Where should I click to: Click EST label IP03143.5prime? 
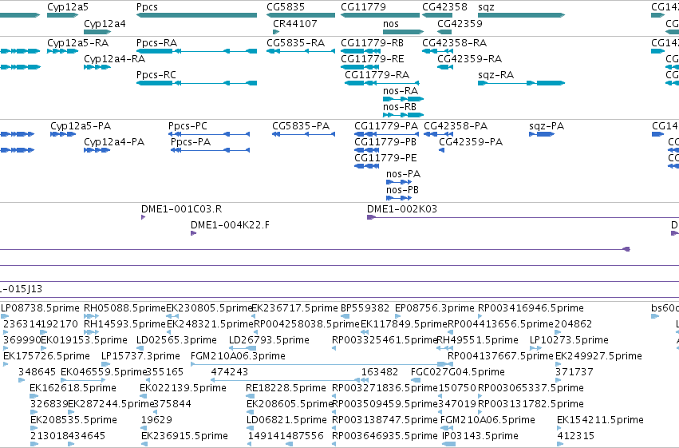pos(480,436)
